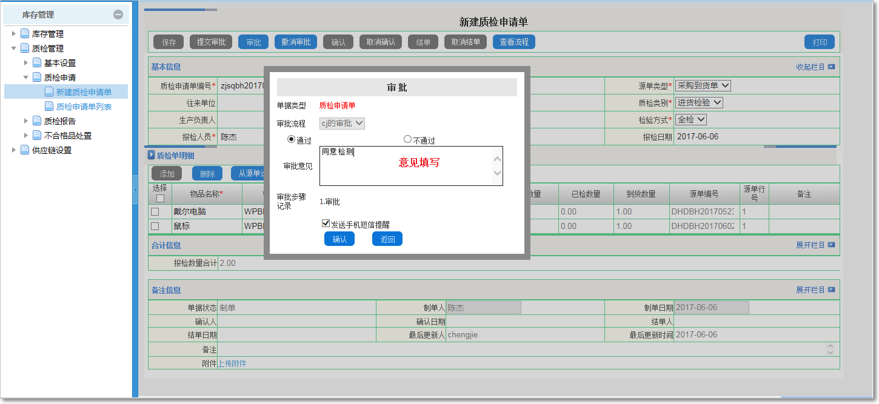879x404 pixels.
Task: Click 确认 in the approval dialog
Action: tap(339, 238)
